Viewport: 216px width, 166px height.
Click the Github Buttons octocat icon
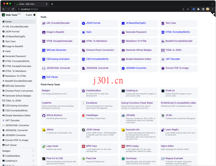coord(44,116)
